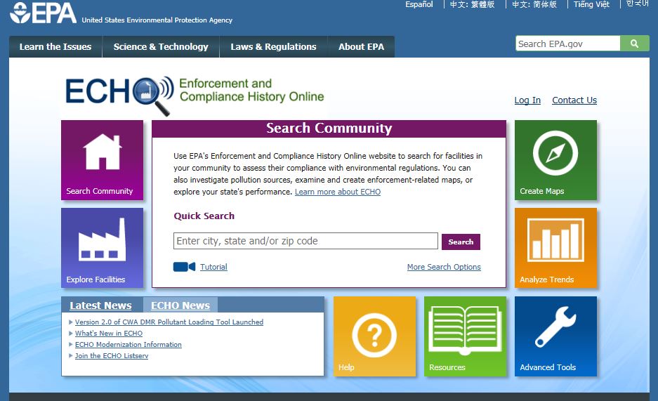The image size is (658, 401).
Task: Click the Search Community purple panel heading
Action: (329, 129)
